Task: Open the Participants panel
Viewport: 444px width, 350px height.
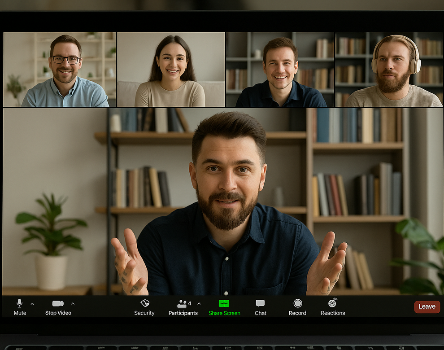Action: click(183, 307)
